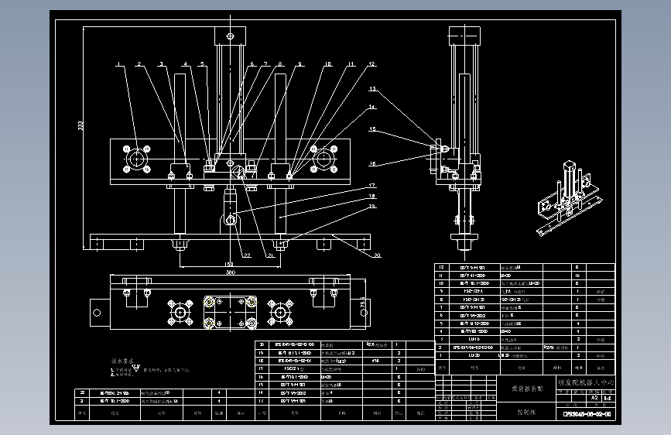Click part balloon number 6
Image resolution: width=671 pixels, height=435 pixels.
click(252, 64)
